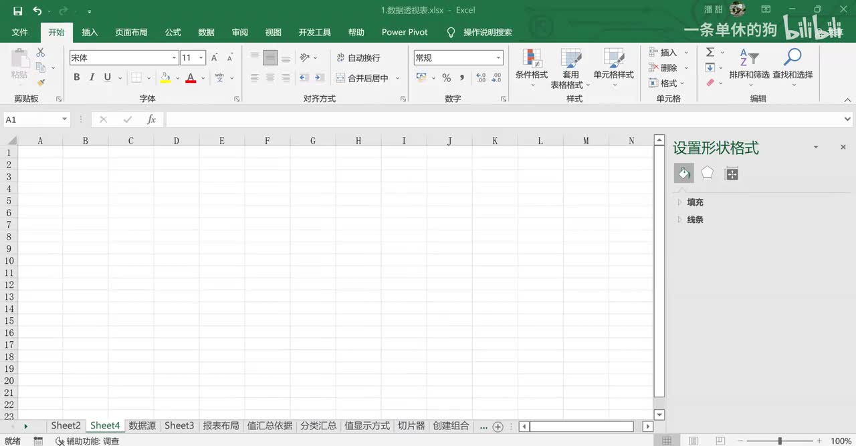Open 排序和筛选 sort and filter
Image resolution: width=856 pixels, height=446 pixels.
coord(749,67)
